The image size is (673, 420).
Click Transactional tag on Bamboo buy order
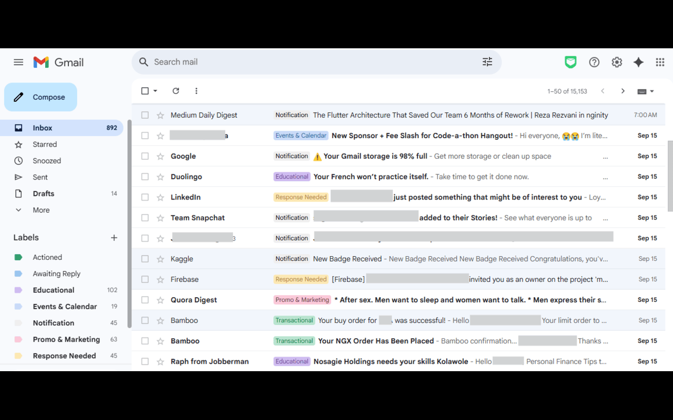coord(294,320)
